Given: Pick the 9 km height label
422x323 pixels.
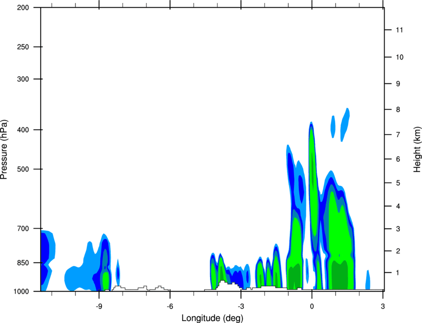Looking at the screenshot, I should [x=398, y=84].
